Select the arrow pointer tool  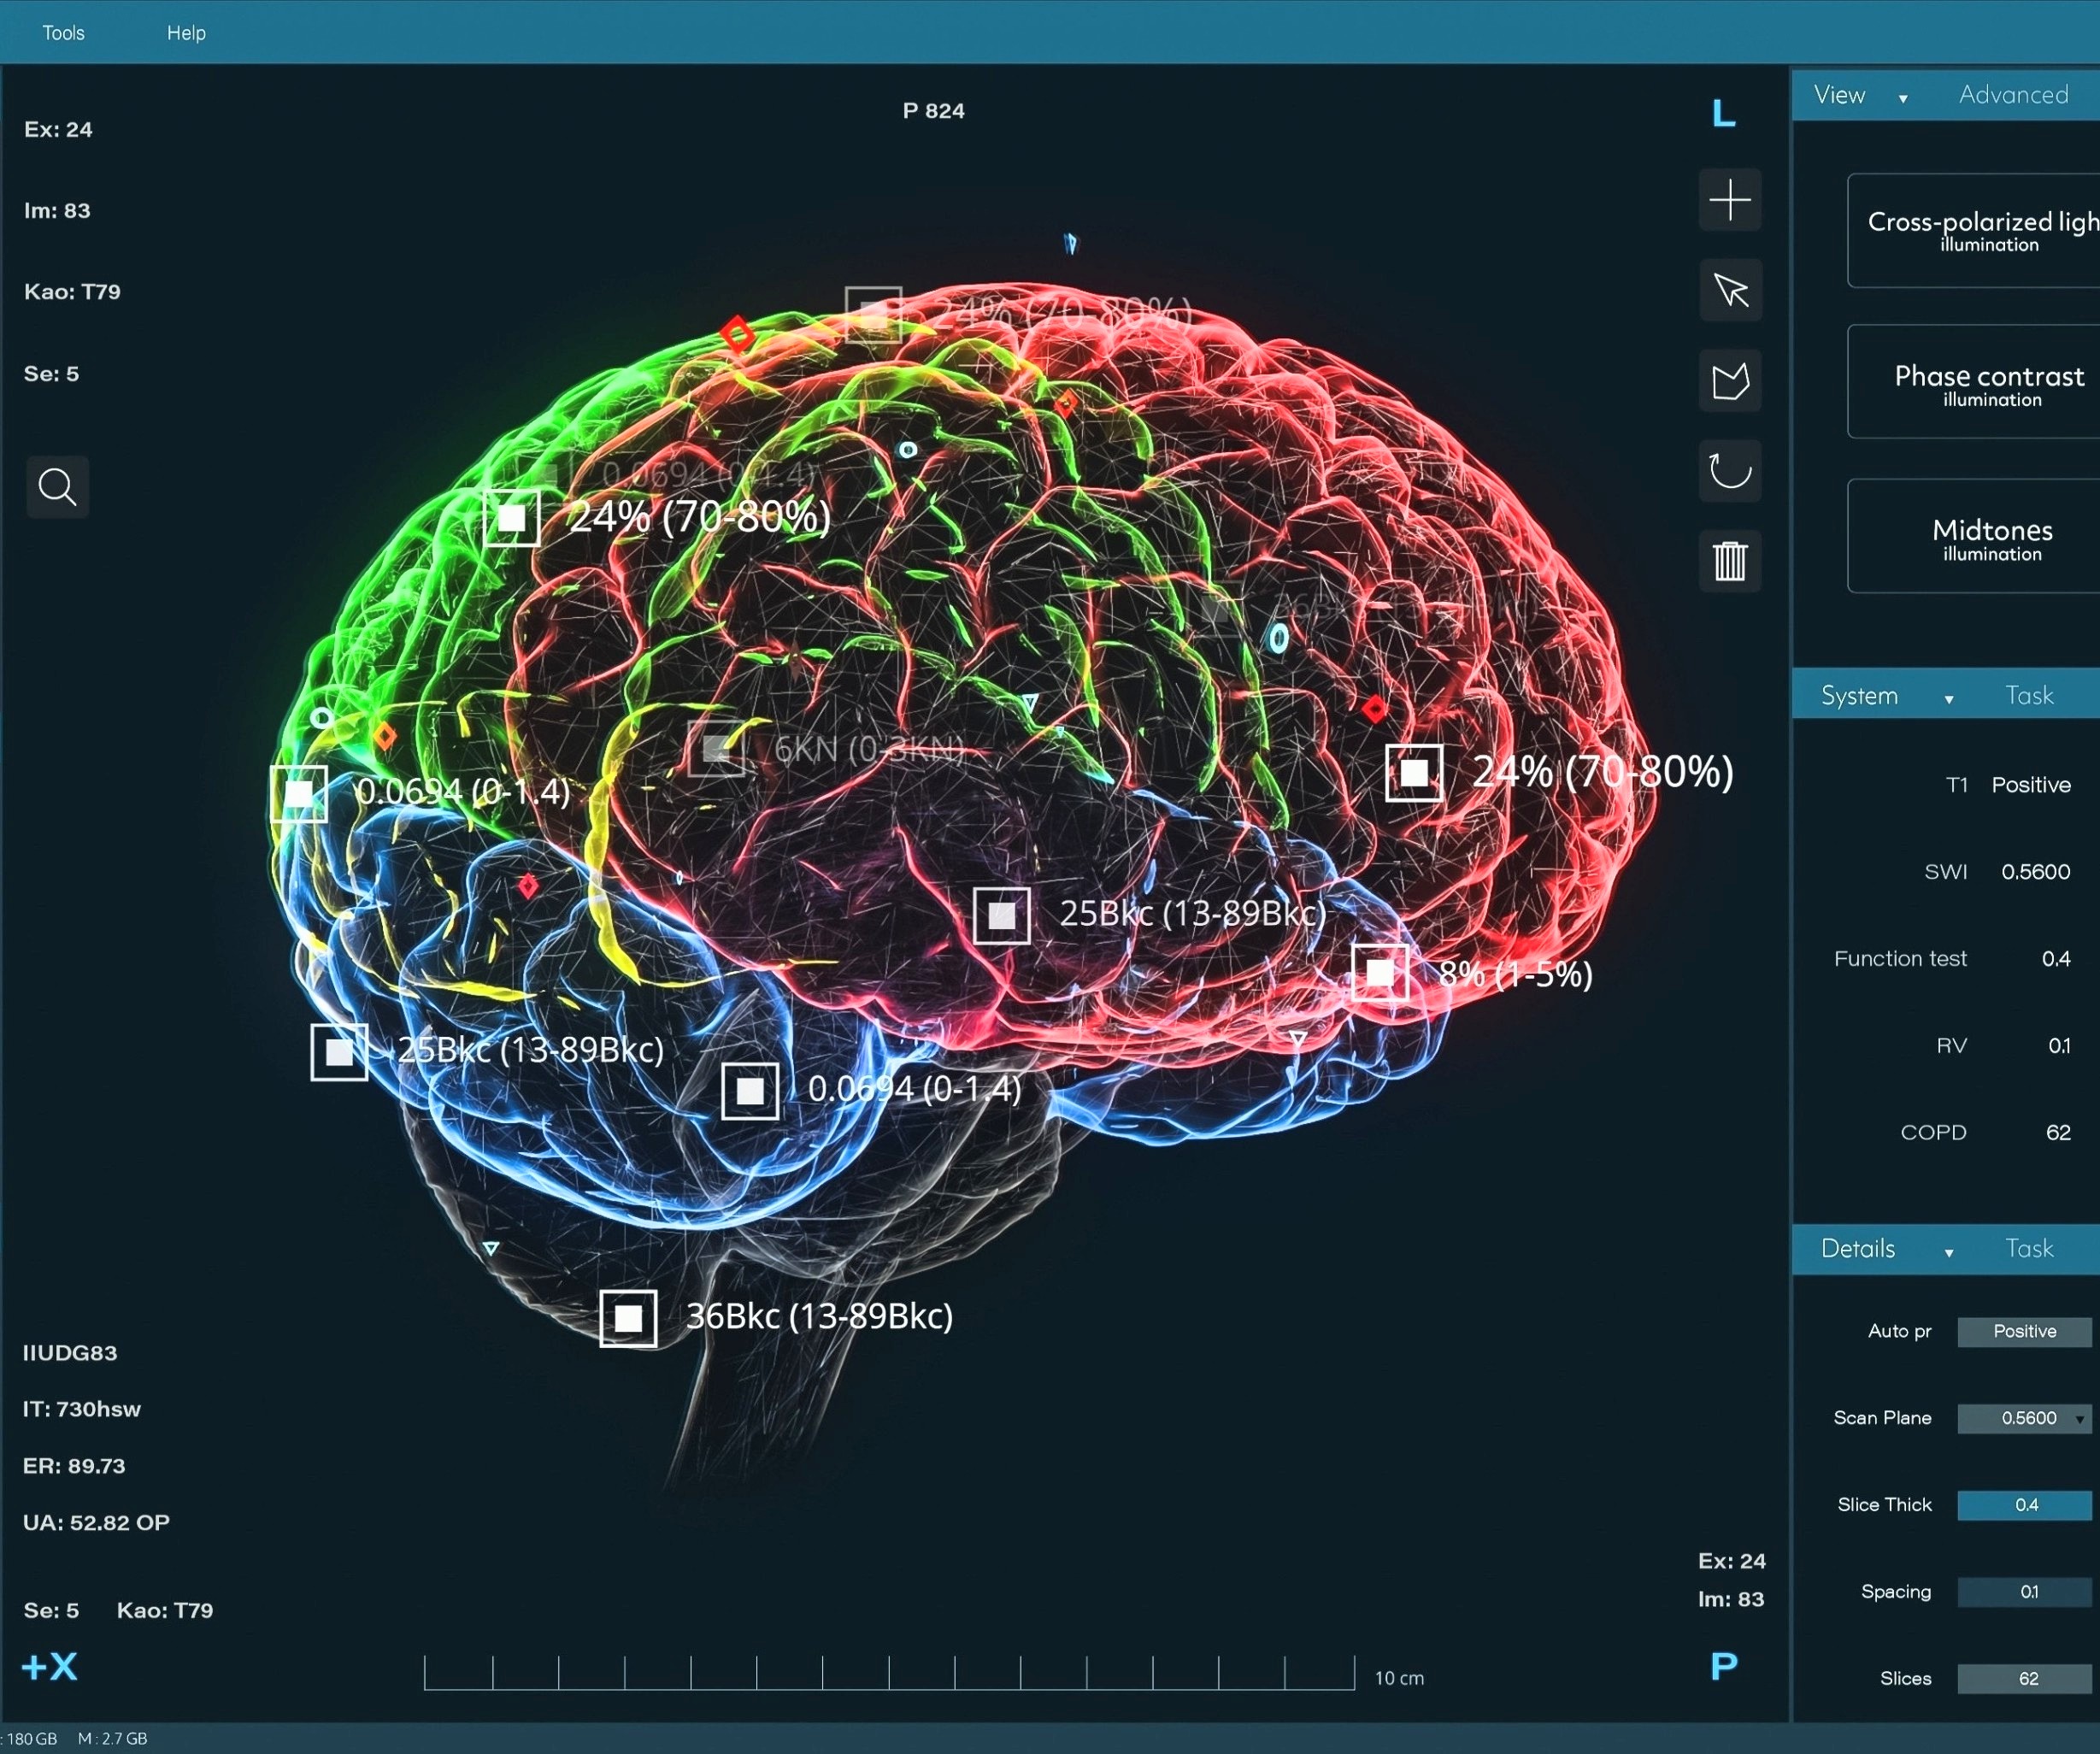[1730, 290]
